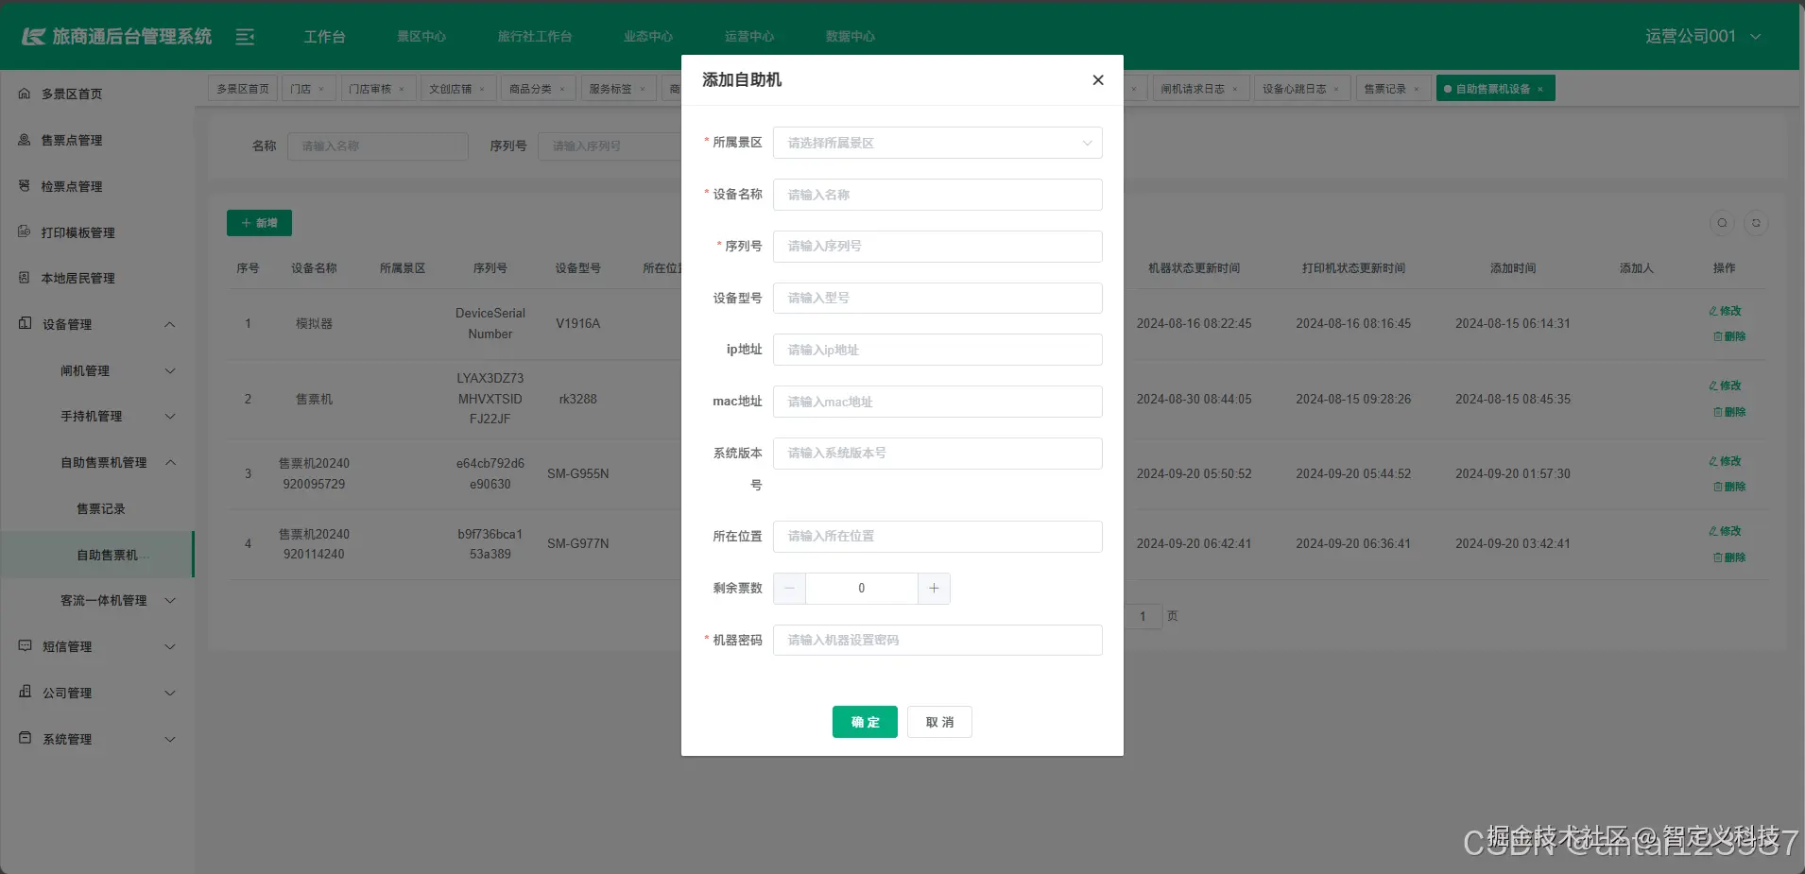1805x874 pixels.
Task: Collapse the 设备管理 sidebar group
Action: pos(97,324)
